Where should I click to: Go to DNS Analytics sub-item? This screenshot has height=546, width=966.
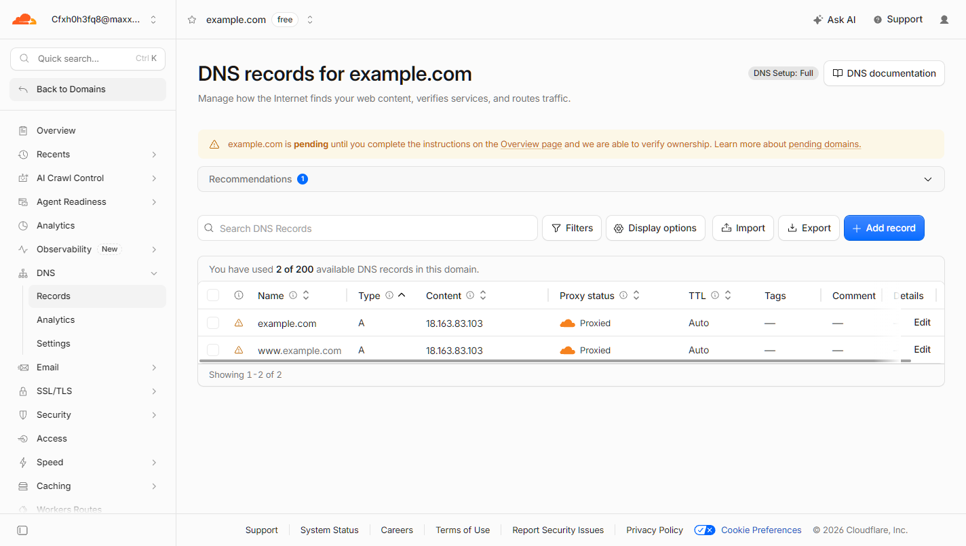click(97, 319)
